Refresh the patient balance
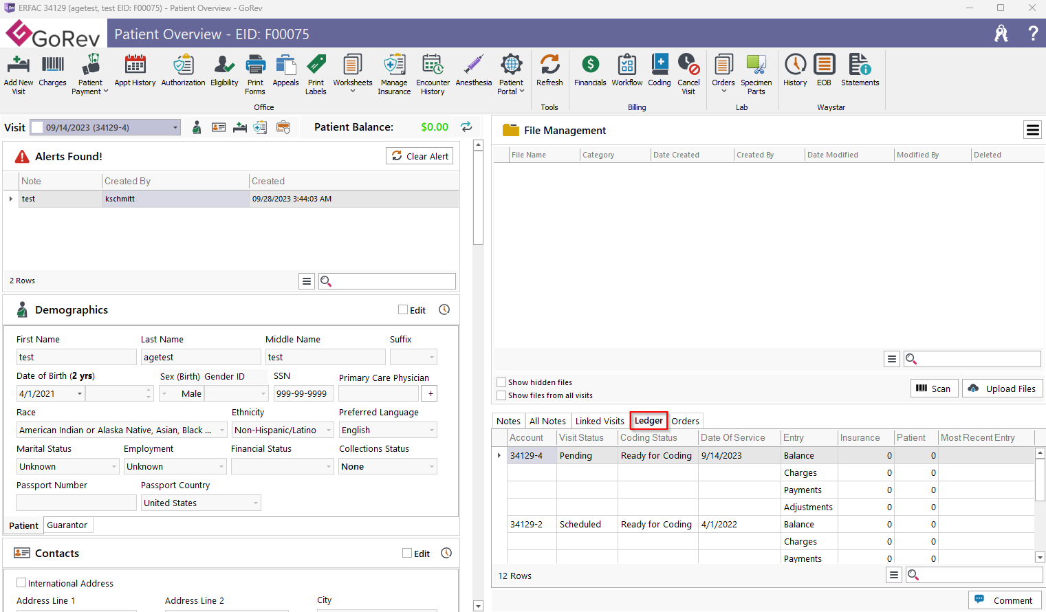 coord(466,127)
